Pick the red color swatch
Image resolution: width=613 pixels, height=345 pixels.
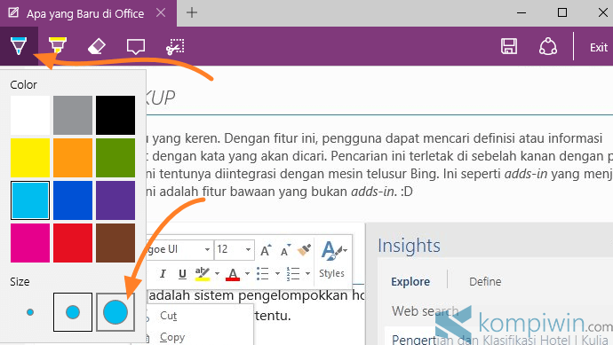(x=73, y=243)
